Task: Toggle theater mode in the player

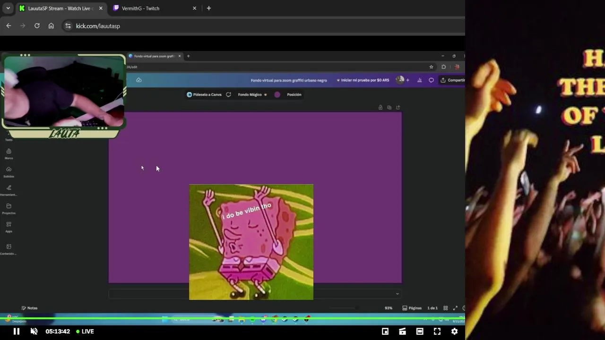Action: pos(420,331)
